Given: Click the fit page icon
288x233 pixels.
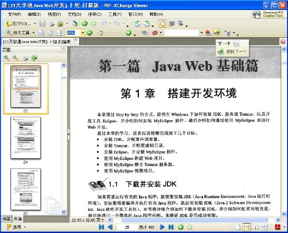Looking at the screenshot, I should (50, 33).
